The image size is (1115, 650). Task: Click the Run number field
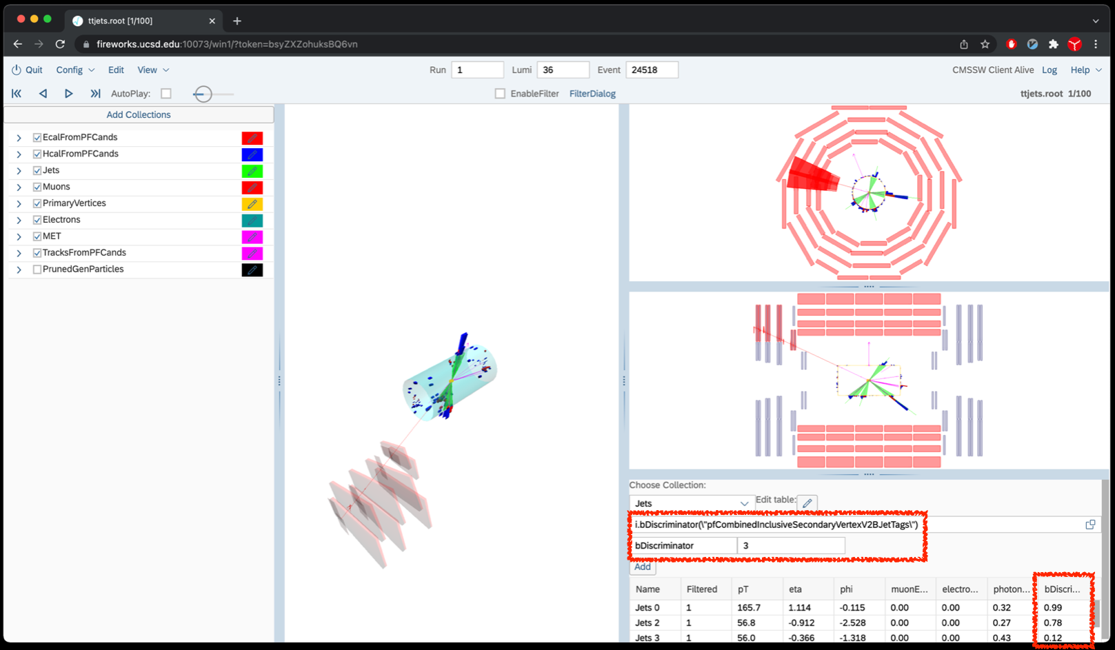477,70
